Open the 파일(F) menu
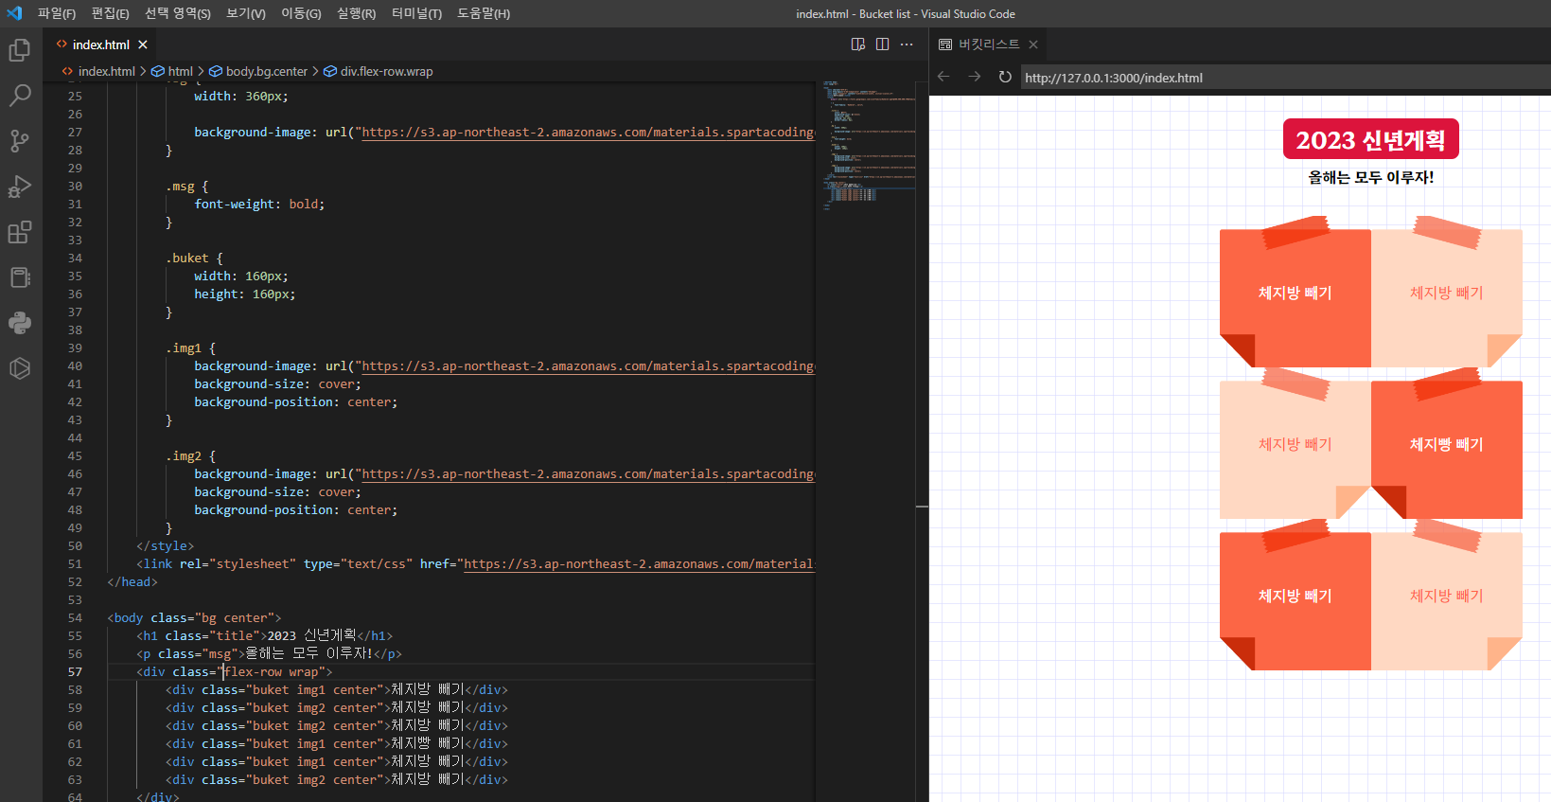Image resolution: width=1551 pixels, height=802 pixels. click(57, 13)
